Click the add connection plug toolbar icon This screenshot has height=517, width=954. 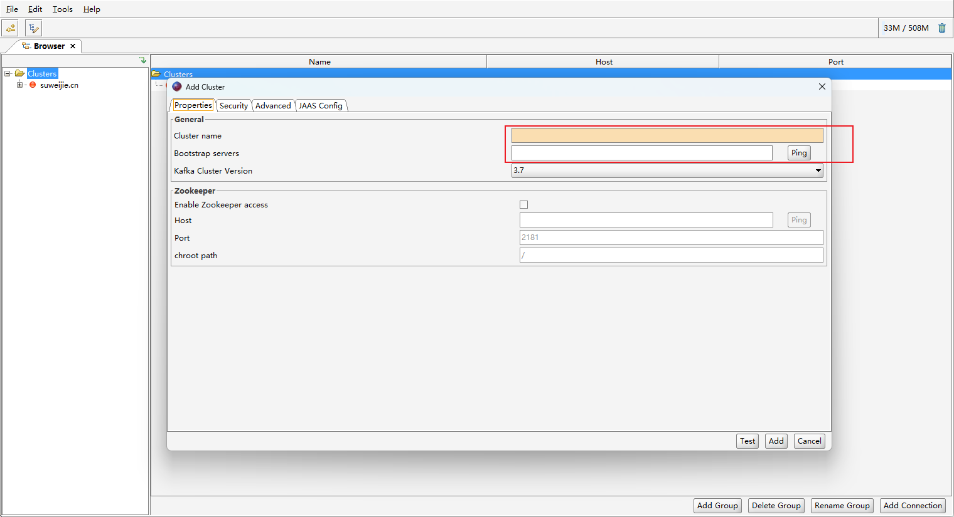point(10,28)
